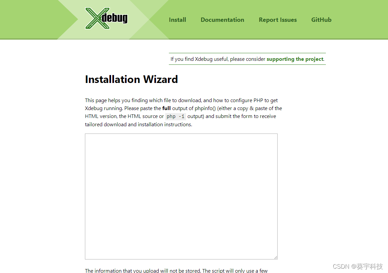
Task: Click 'The information that you upload' sentence
Action: point(176,271)
